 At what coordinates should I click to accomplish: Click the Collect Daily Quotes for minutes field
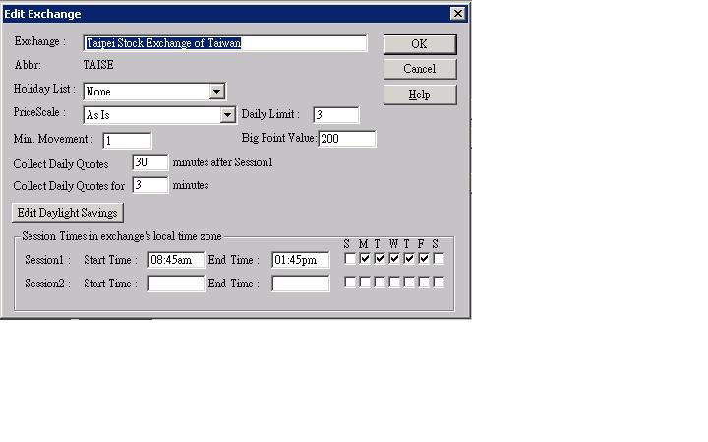(x=149, y=185)
